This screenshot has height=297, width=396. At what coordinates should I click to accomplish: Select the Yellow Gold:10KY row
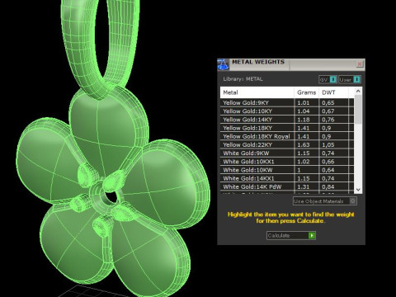(x=287, y=111)
